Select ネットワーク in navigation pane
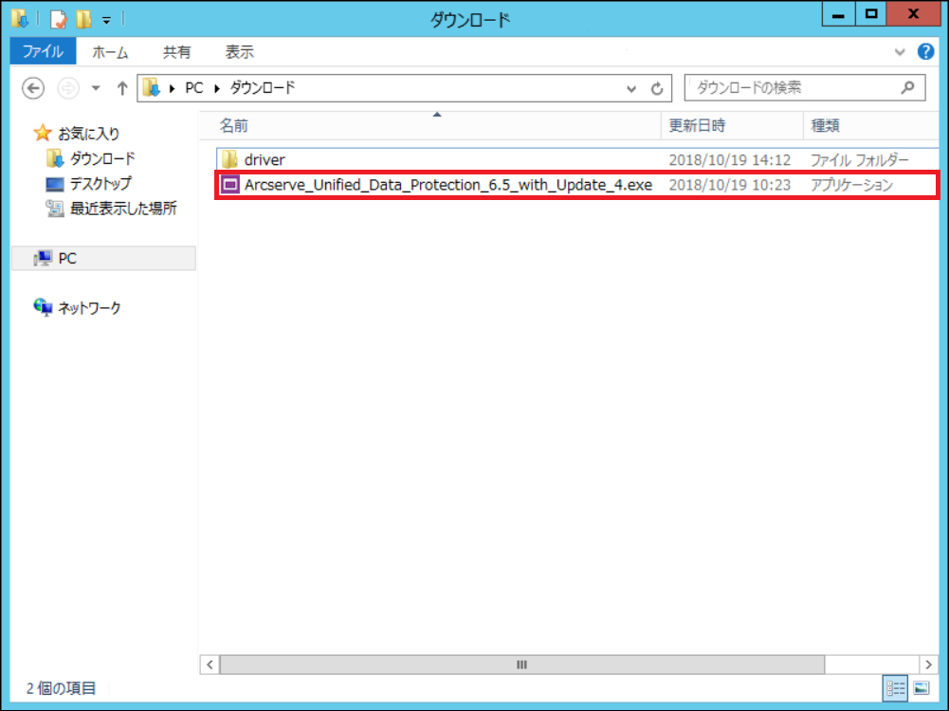Screen dimensions: 949x711 point(89,307)
